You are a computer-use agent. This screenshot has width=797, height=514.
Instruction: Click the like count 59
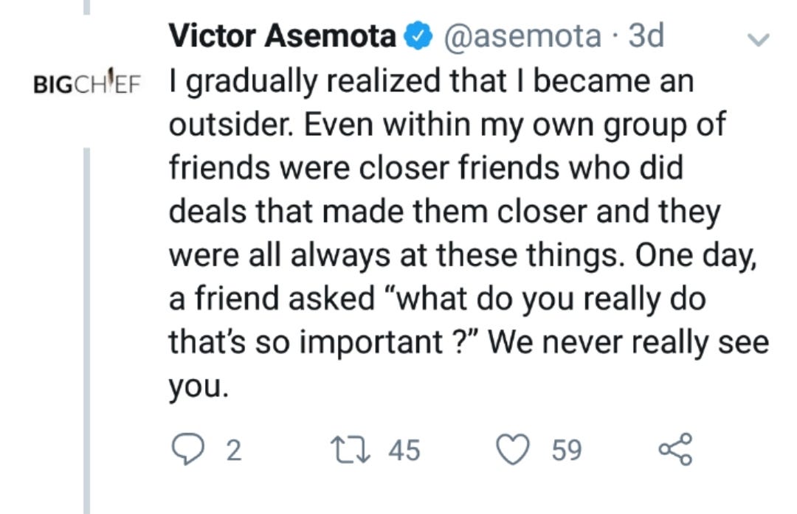tap(566, 450)
